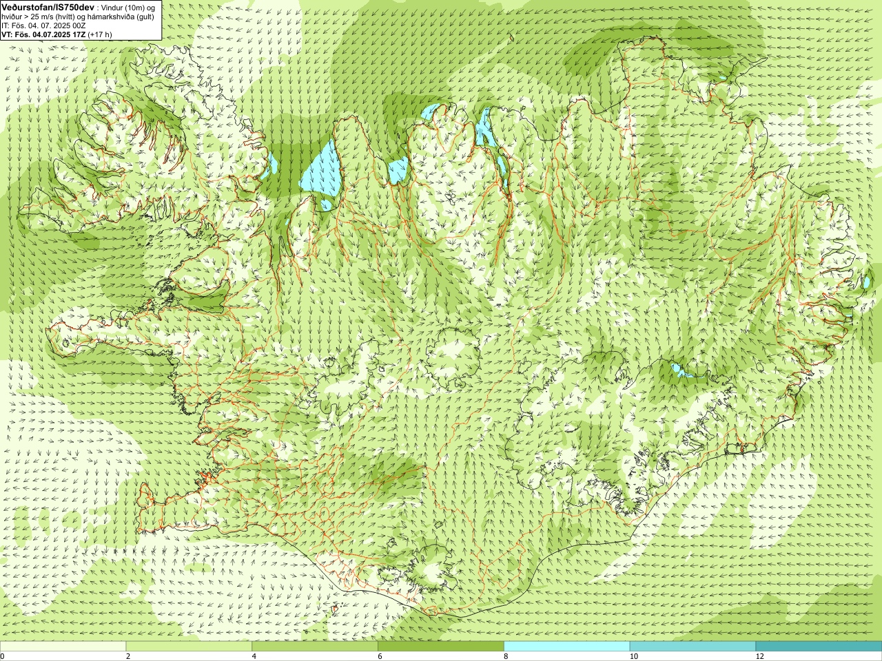Click the legend value label '0'
Screen dimensions: 882x661
2,656
